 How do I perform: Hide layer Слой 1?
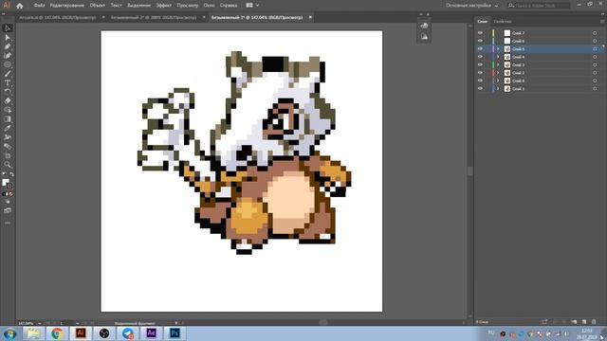point(481,89)
